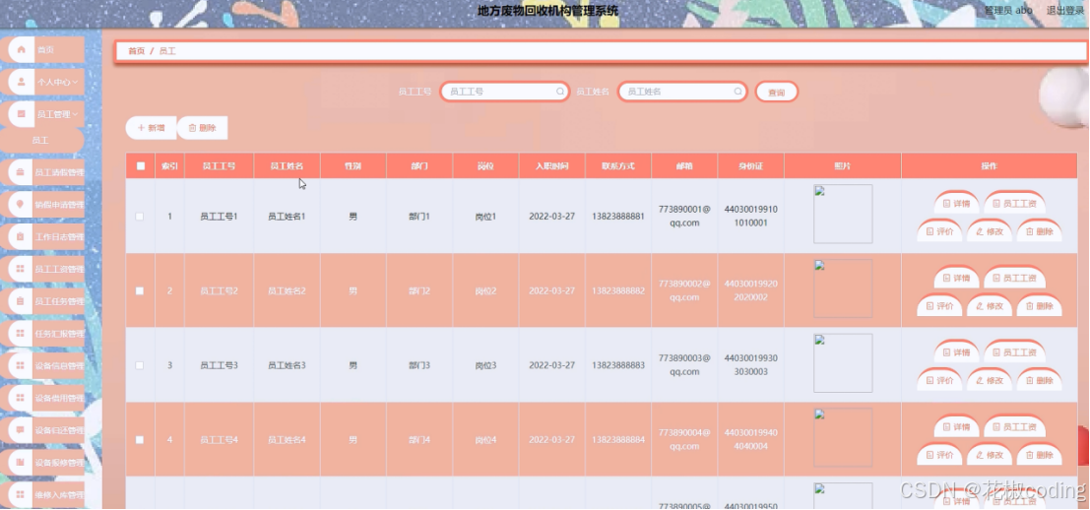Click 删除 in row of 员工姓名3
This screenshot has height=510, width=1090.
1039,380
